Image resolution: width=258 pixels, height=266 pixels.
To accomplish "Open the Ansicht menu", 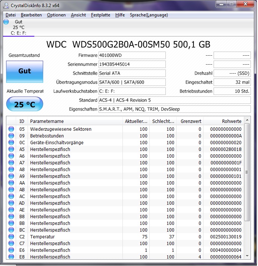I will click(78, 15).
